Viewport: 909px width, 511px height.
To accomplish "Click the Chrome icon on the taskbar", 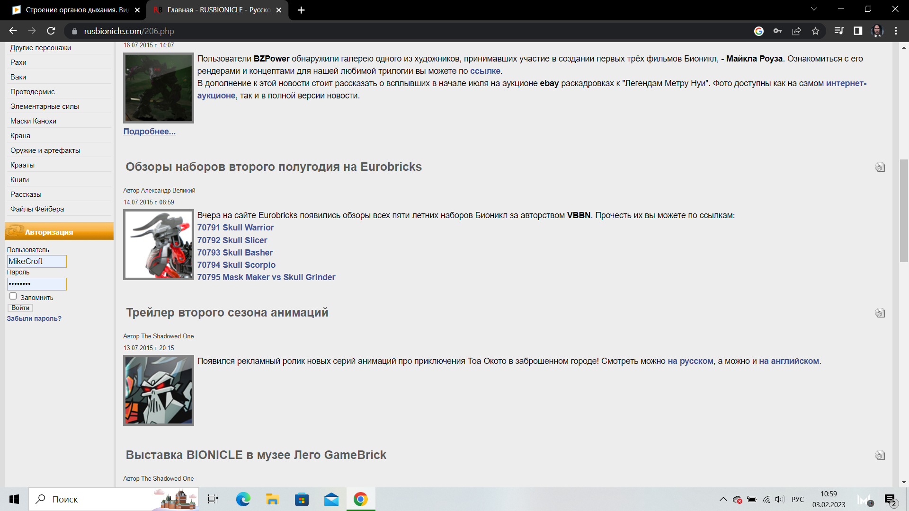I will pyautogui.click(x=361, y=499).
